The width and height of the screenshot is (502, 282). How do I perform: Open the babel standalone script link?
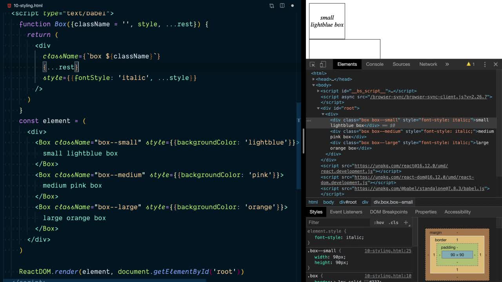(x=420, y=188)
